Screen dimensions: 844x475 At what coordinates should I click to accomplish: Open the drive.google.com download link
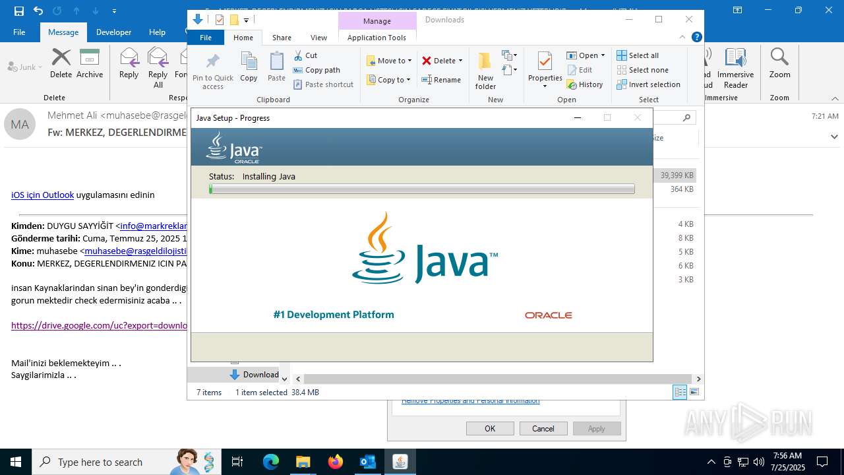pos(100,325)
